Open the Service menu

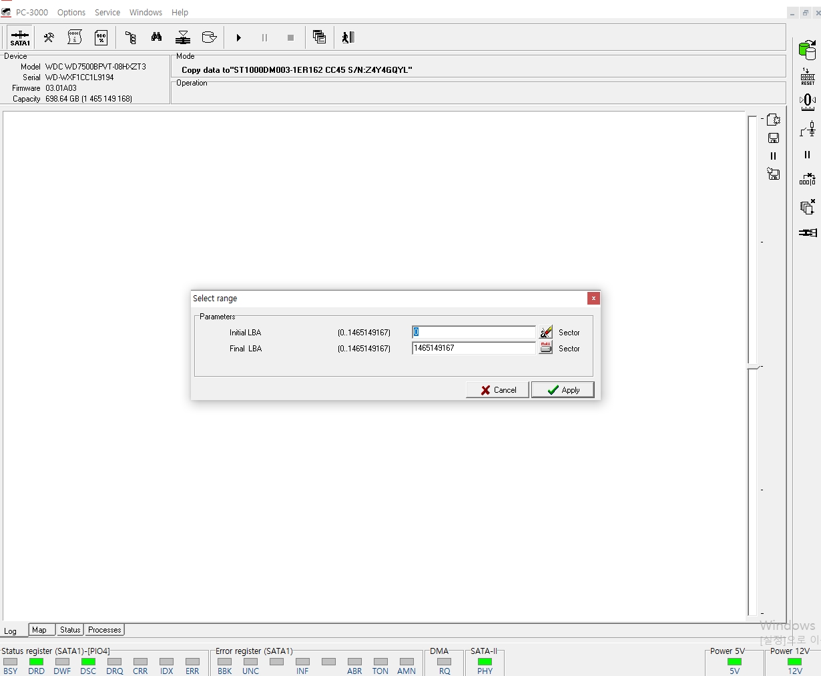click(107, 12)
